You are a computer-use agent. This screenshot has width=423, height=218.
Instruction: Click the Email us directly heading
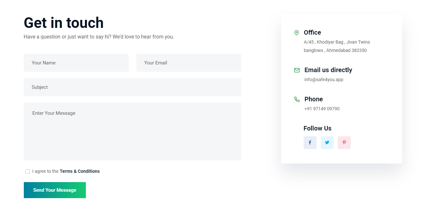(x=328, y=70)
